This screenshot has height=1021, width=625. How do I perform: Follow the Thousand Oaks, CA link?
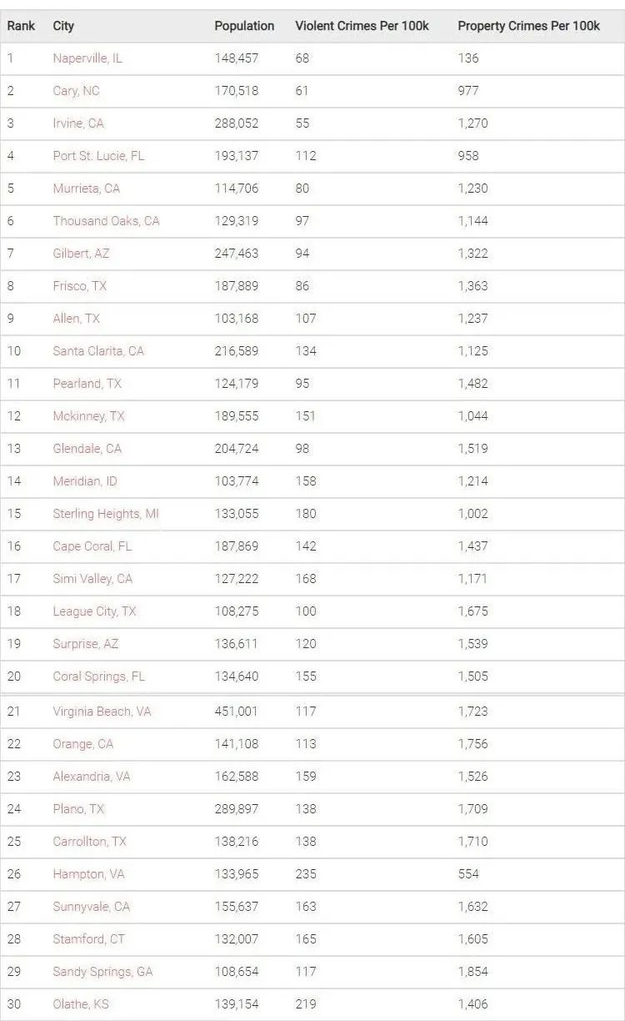[x=106, y=221]
